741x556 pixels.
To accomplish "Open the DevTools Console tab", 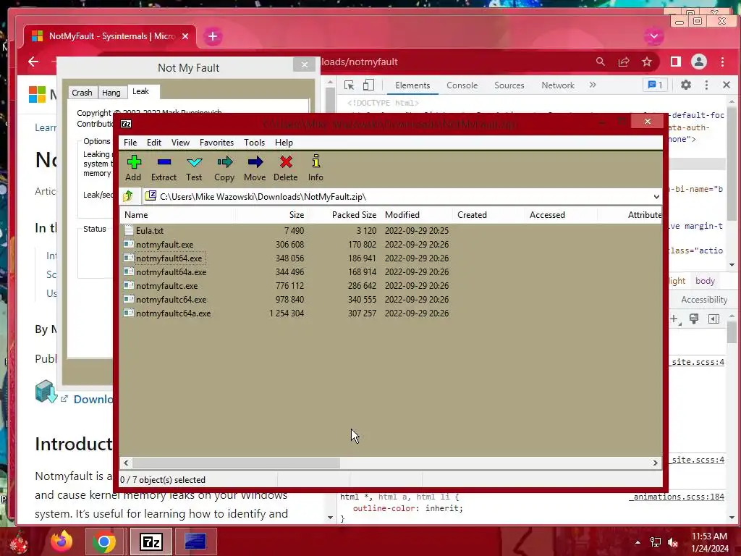I will [462, 85].
